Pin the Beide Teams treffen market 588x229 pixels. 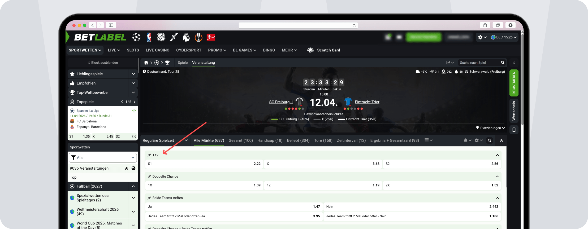149,198
